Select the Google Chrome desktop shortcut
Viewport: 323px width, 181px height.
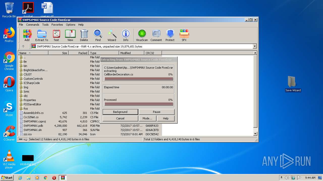click(x=9, y=61)
